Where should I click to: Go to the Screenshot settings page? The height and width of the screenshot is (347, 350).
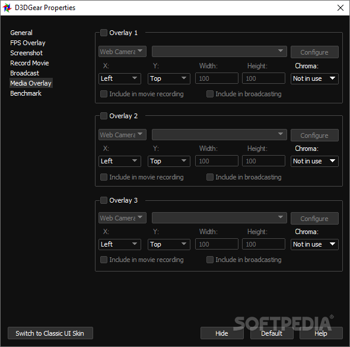(26, 53)
